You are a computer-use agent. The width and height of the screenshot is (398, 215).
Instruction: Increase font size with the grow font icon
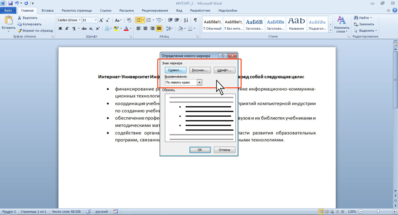[x=101, y=20]
